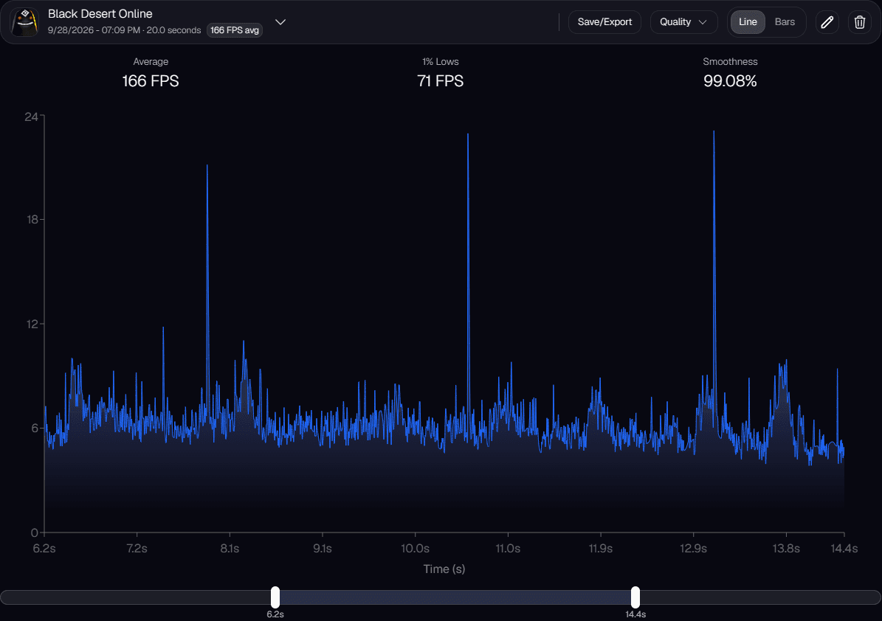Expand the capture selector chevron
The image size is (882, 621).
tap(280, 22)
